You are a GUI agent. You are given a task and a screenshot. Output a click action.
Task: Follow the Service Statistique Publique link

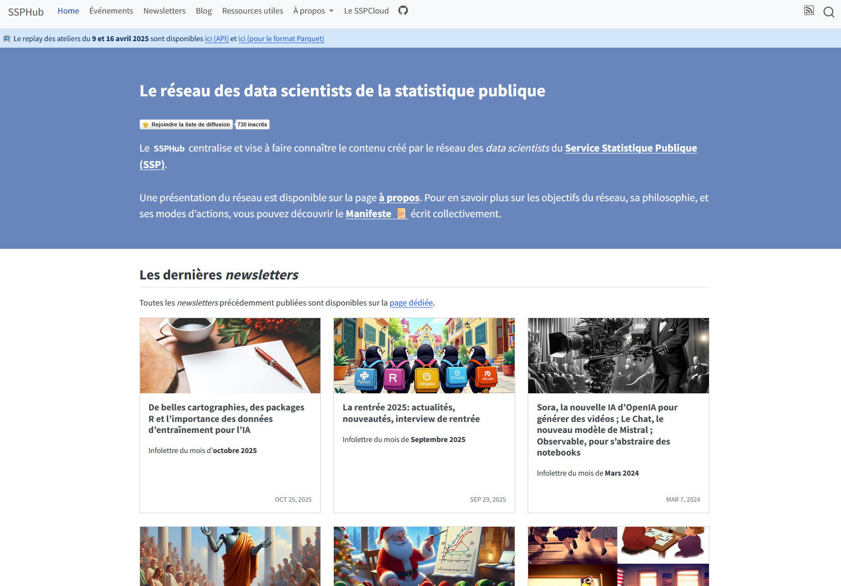631,148
